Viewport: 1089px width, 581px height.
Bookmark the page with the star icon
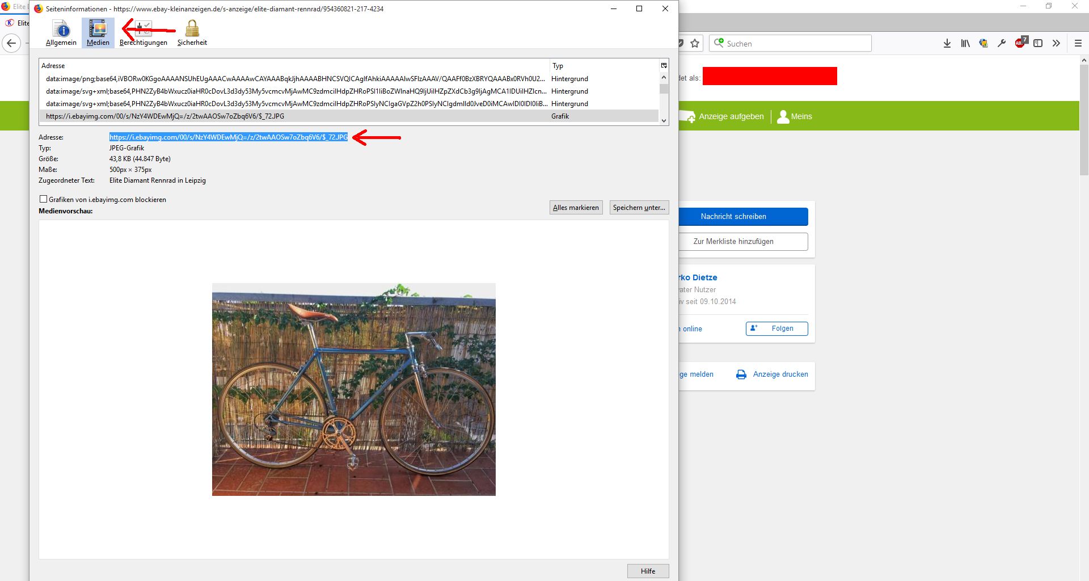[695, 44]
